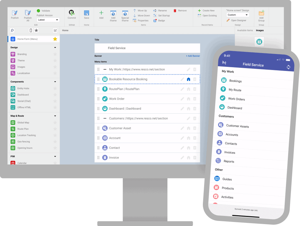
Task: Select Home Form (Menu) in the sidebar
Action: click(x=34, y=39)
